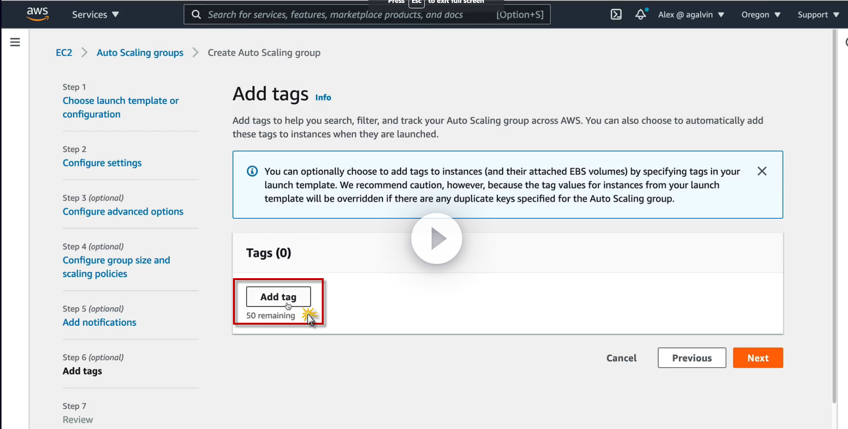Viewport: 848px width, 429px height.
Task: Focus the AWS services search field
Action: point(343,15)
